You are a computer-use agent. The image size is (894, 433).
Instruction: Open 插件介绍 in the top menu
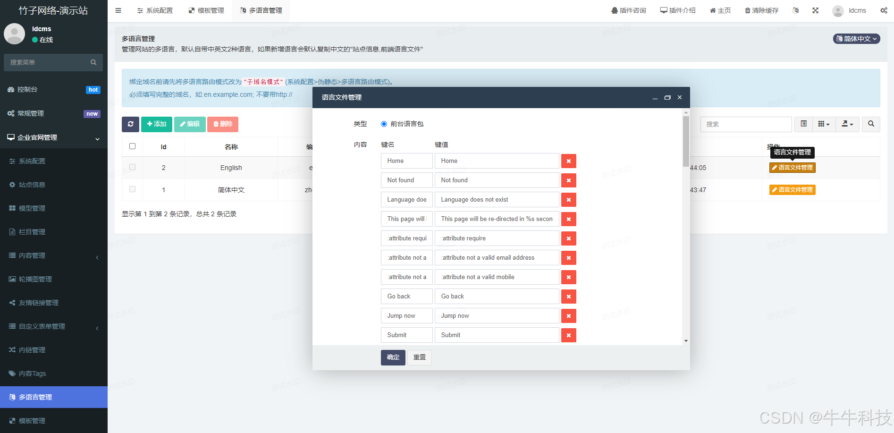pos(678,10)
